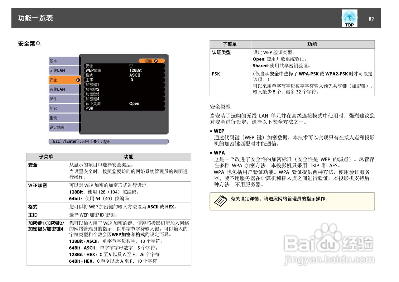399x282 pixels.
Task: Open the 其它 menu tab
Action: pos(64,108)
